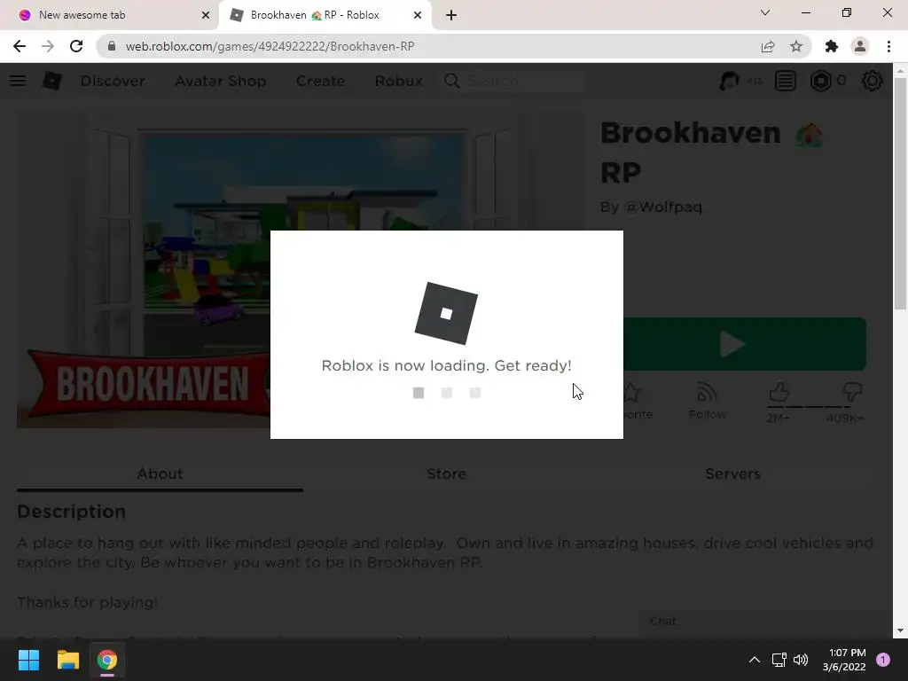Open the Roblox settings gear
The width and height of the screenshot is (908, 681).
pyautogui.click(x=873, y=81)
